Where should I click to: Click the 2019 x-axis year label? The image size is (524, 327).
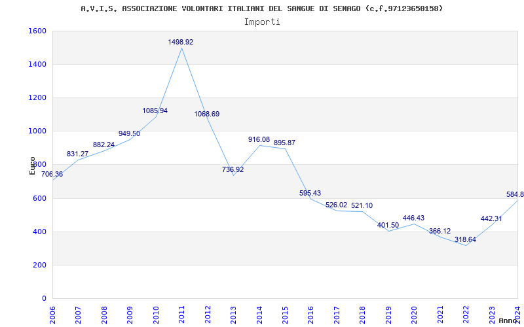click(x=388, y=315)
